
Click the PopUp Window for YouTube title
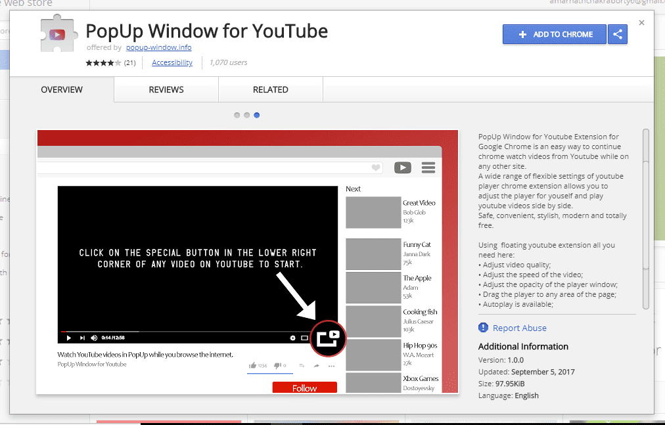tap(206, 31)
